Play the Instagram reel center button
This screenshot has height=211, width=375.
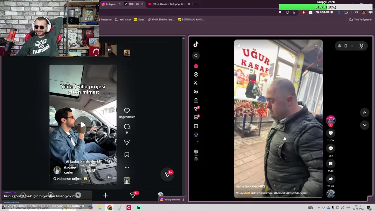83,125
